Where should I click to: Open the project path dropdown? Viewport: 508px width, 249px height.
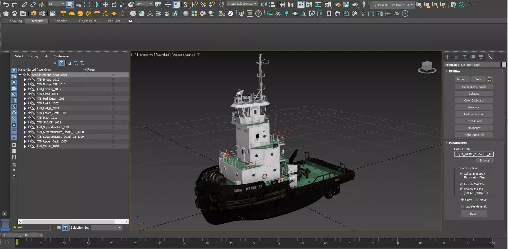pyautogui.click(x=392, y=5)
